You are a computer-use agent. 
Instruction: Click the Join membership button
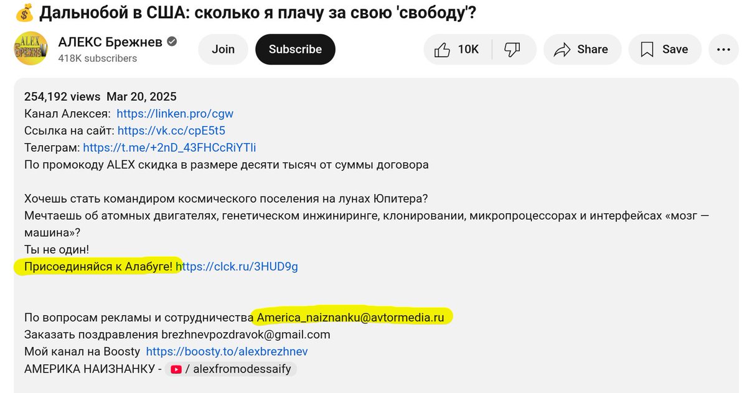click(x=223, y=49)
